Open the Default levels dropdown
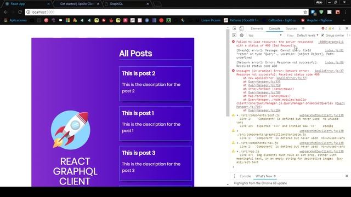351x197 pixels. (307, 35)
